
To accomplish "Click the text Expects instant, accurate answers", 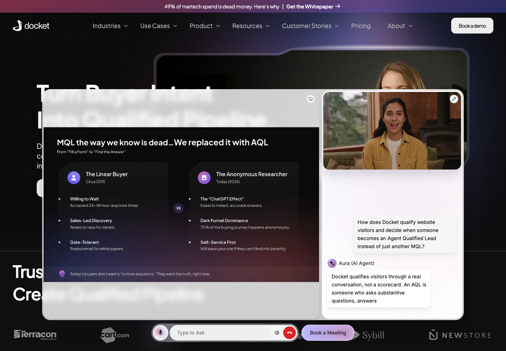I will [x=231, y=206].
